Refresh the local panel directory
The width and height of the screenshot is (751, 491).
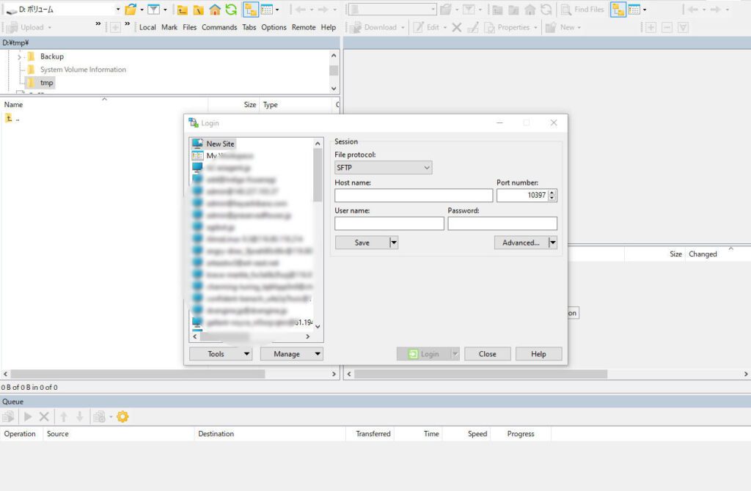(x=231, y=10)
